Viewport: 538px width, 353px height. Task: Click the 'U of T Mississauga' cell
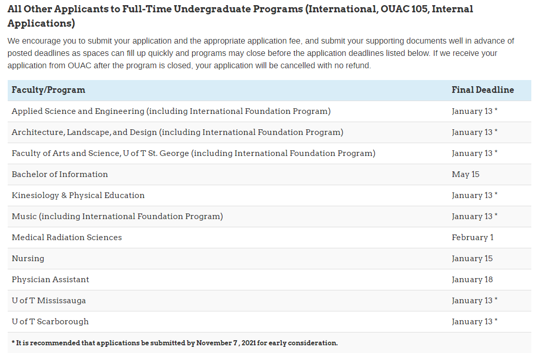pos(49,301)
